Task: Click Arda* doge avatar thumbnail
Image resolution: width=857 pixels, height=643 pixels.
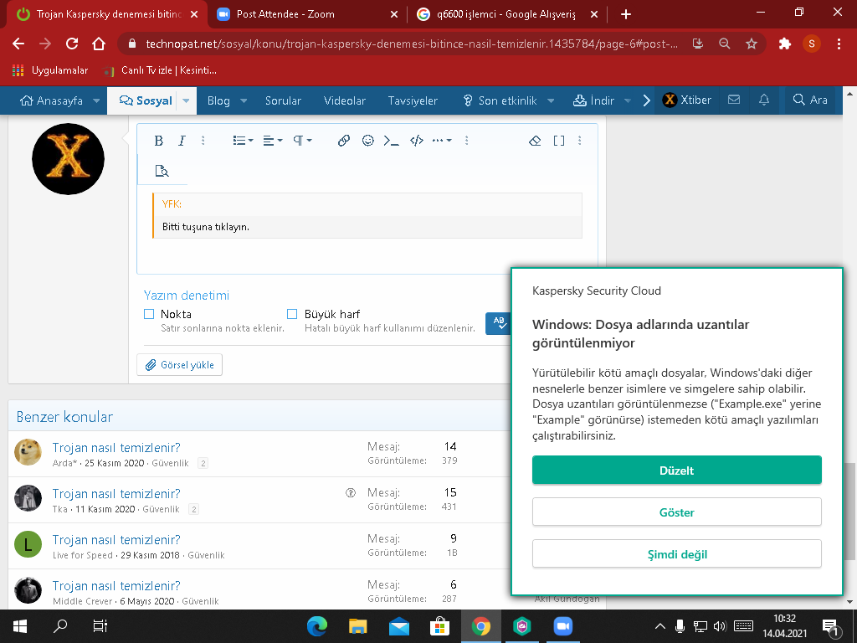Action: click(28, 452)
